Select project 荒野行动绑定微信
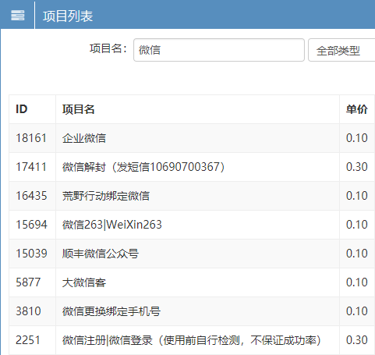 coord(106,196)
